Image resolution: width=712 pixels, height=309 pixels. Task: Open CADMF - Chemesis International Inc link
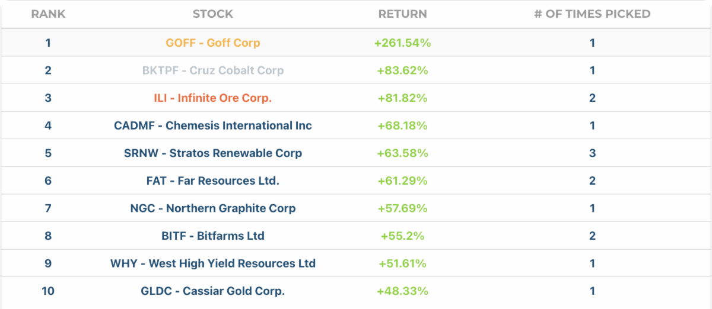pos(213,125)
